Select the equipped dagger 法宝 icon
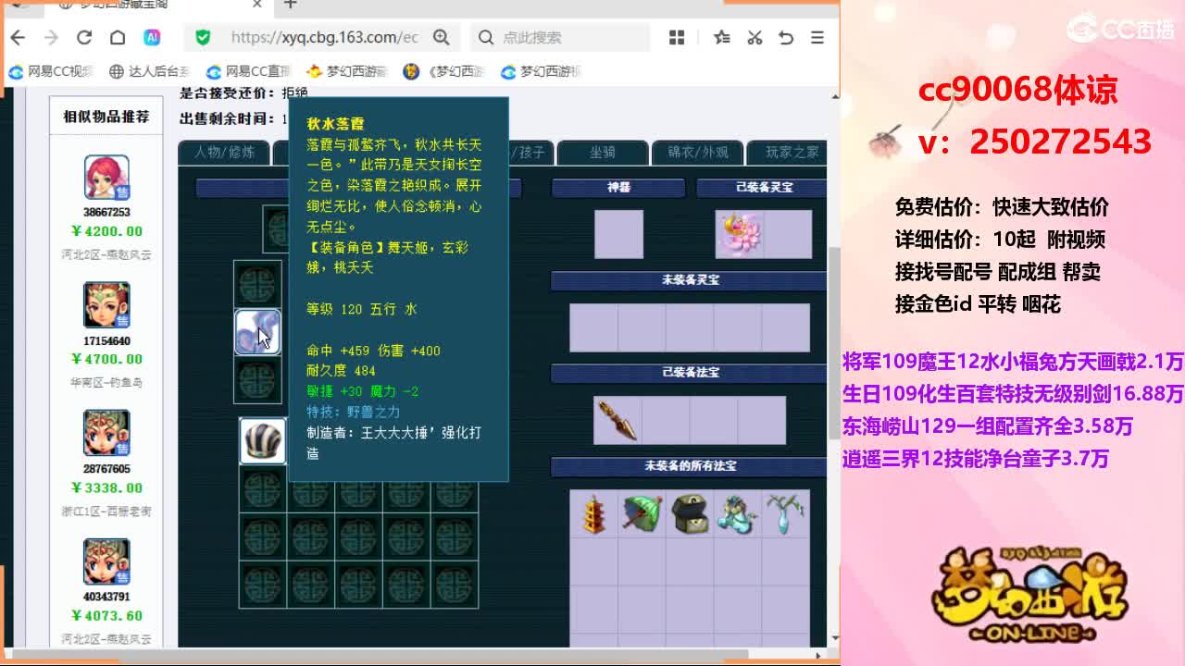Viewport: 1185px width, 666px height. click(617, 420)
